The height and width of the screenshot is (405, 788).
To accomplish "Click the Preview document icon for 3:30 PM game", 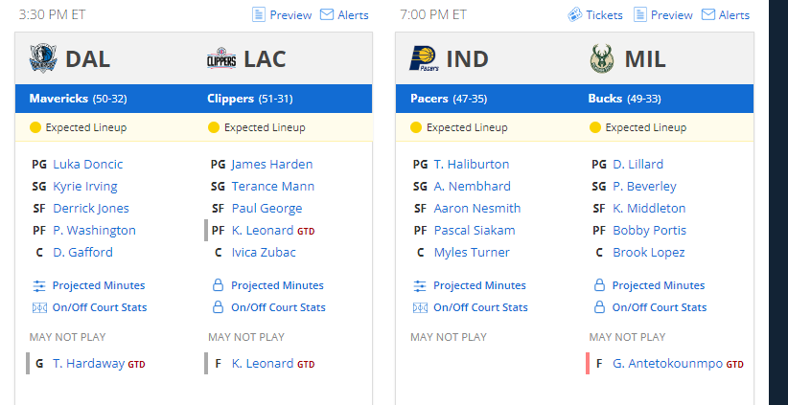I will 258,15.
